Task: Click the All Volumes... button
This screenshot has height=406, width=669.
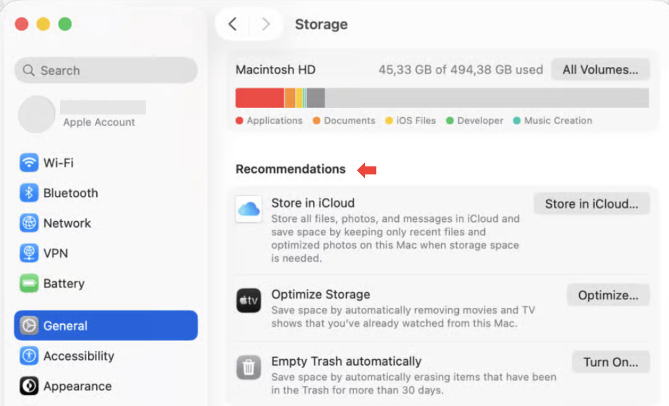Action: tap(600, 70)
